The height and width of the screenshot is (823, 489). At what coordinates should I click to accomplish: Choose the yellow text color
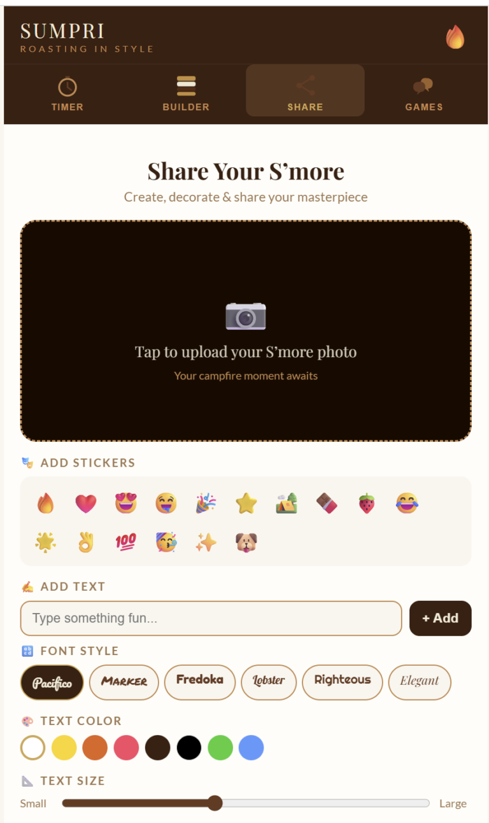64,747
